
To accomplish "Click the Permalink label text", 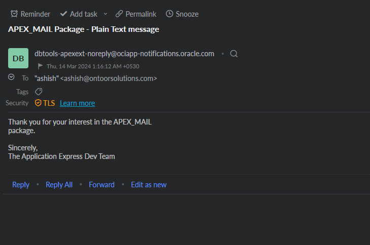I will (141, 14).
